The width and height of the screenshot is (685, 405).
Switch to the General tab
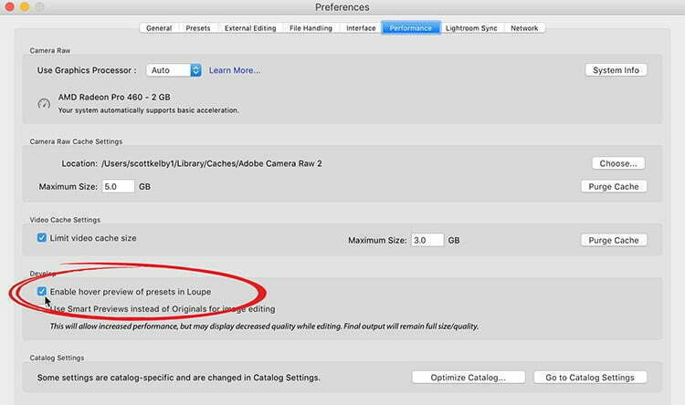[x=159, y=28]
